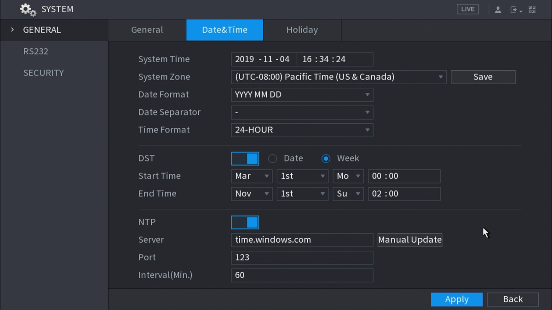Open RS232 in the sidebar
This screenshot has height=310, width=552.
point(36,52)
